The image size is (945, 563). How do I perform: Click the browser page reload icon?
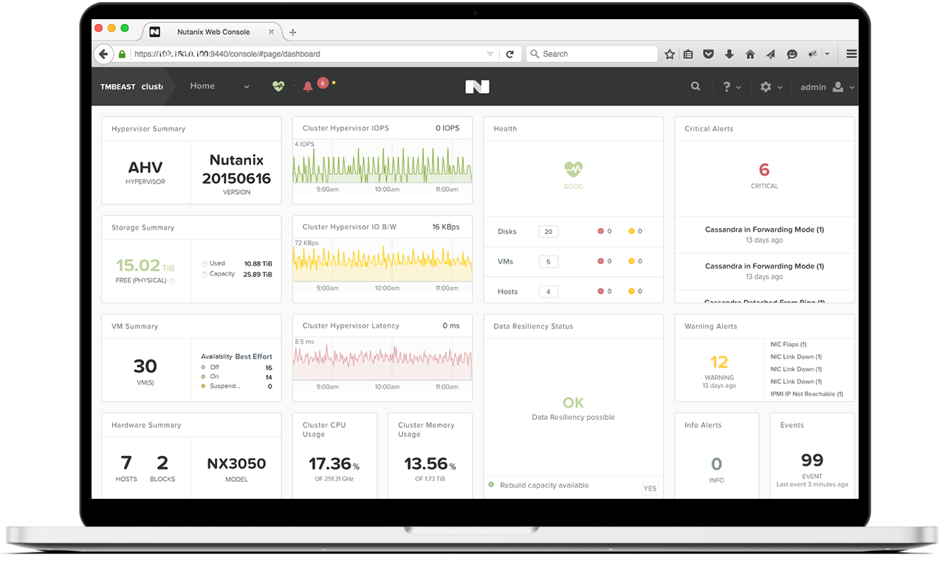[x=509, y=54]
